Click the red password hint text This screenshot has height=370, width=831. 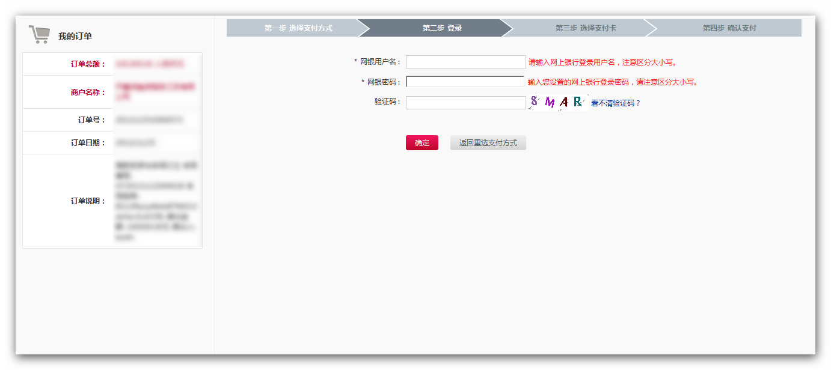tap(612, 82)
